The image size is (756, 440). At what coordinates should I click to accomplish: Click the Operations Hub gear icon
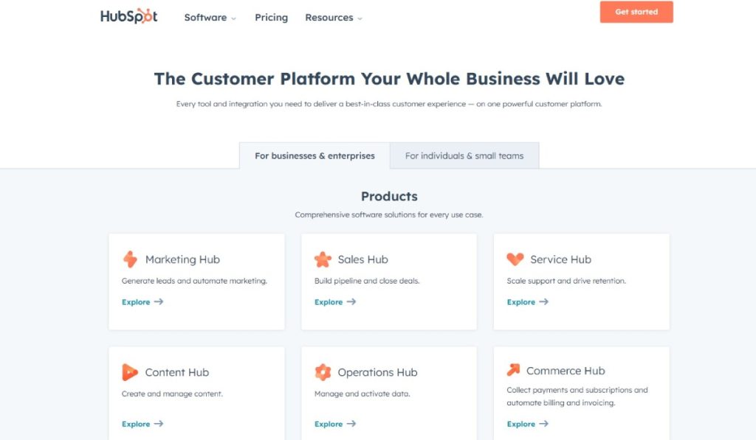323,372
